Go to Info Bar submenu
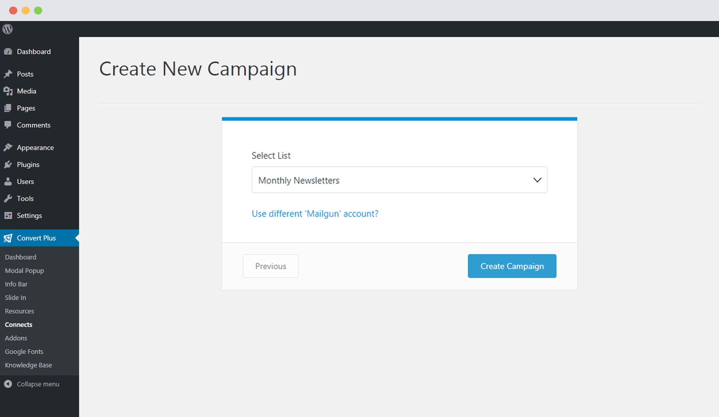Screen dimensions: 719x417 coord(16,284)
